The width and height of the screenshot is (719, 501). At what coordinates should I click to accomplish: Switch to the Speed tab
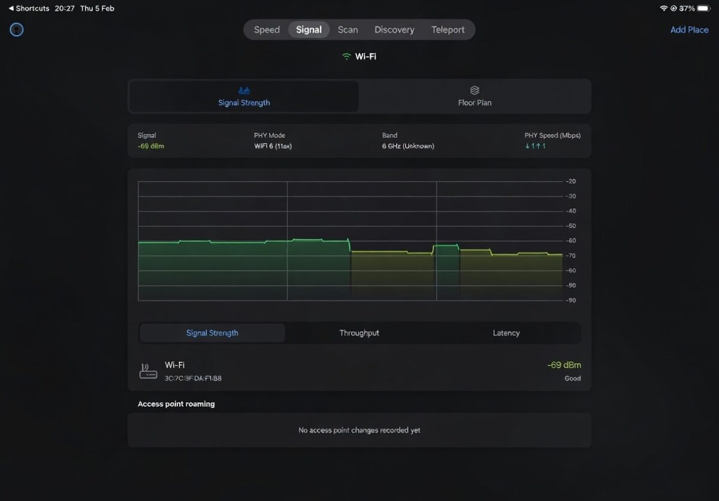(x=267, y=30)
